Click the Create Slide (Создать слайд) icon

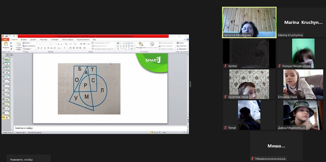pyautogui.click(x=18, y=46)
